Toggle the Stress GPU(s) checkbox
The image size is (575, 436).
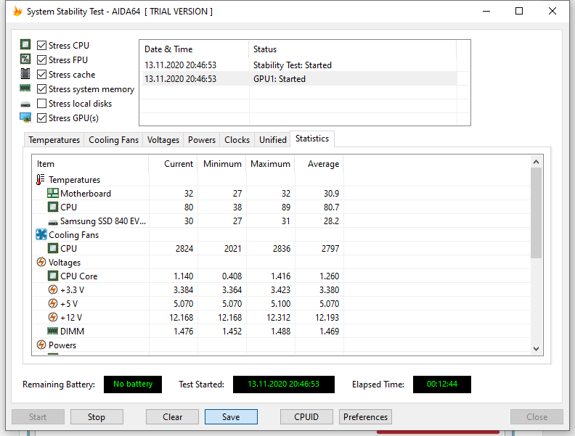(x=42, y=118)
